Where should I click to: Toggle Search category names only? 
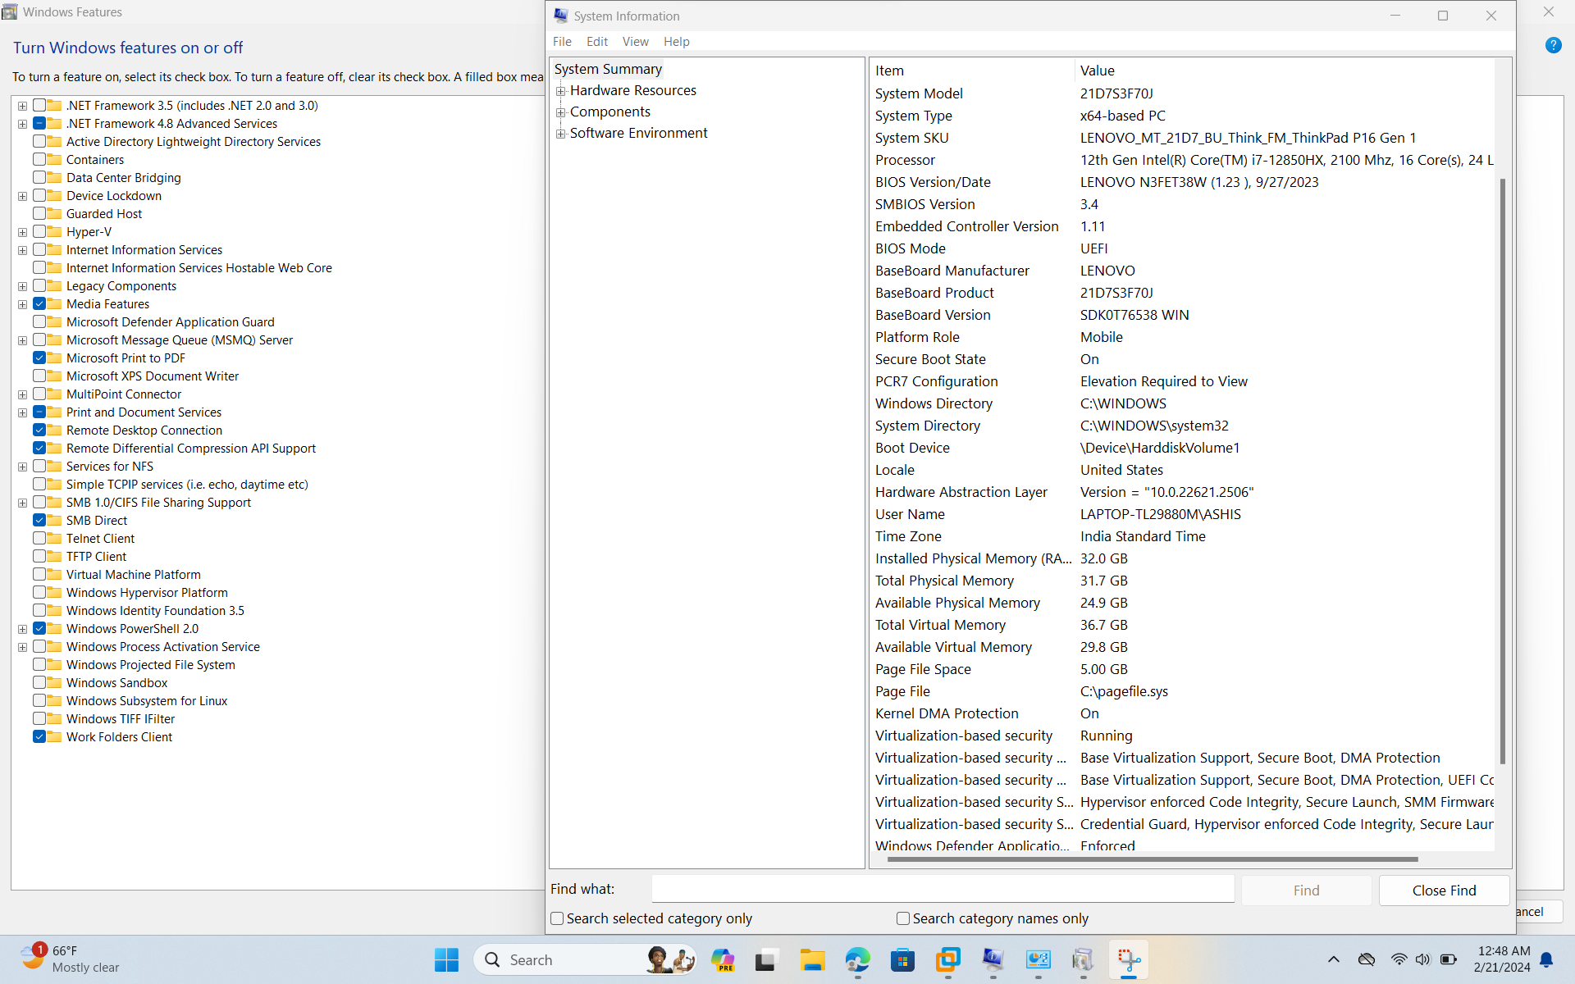pyautogui.click(x=903, y=918)
